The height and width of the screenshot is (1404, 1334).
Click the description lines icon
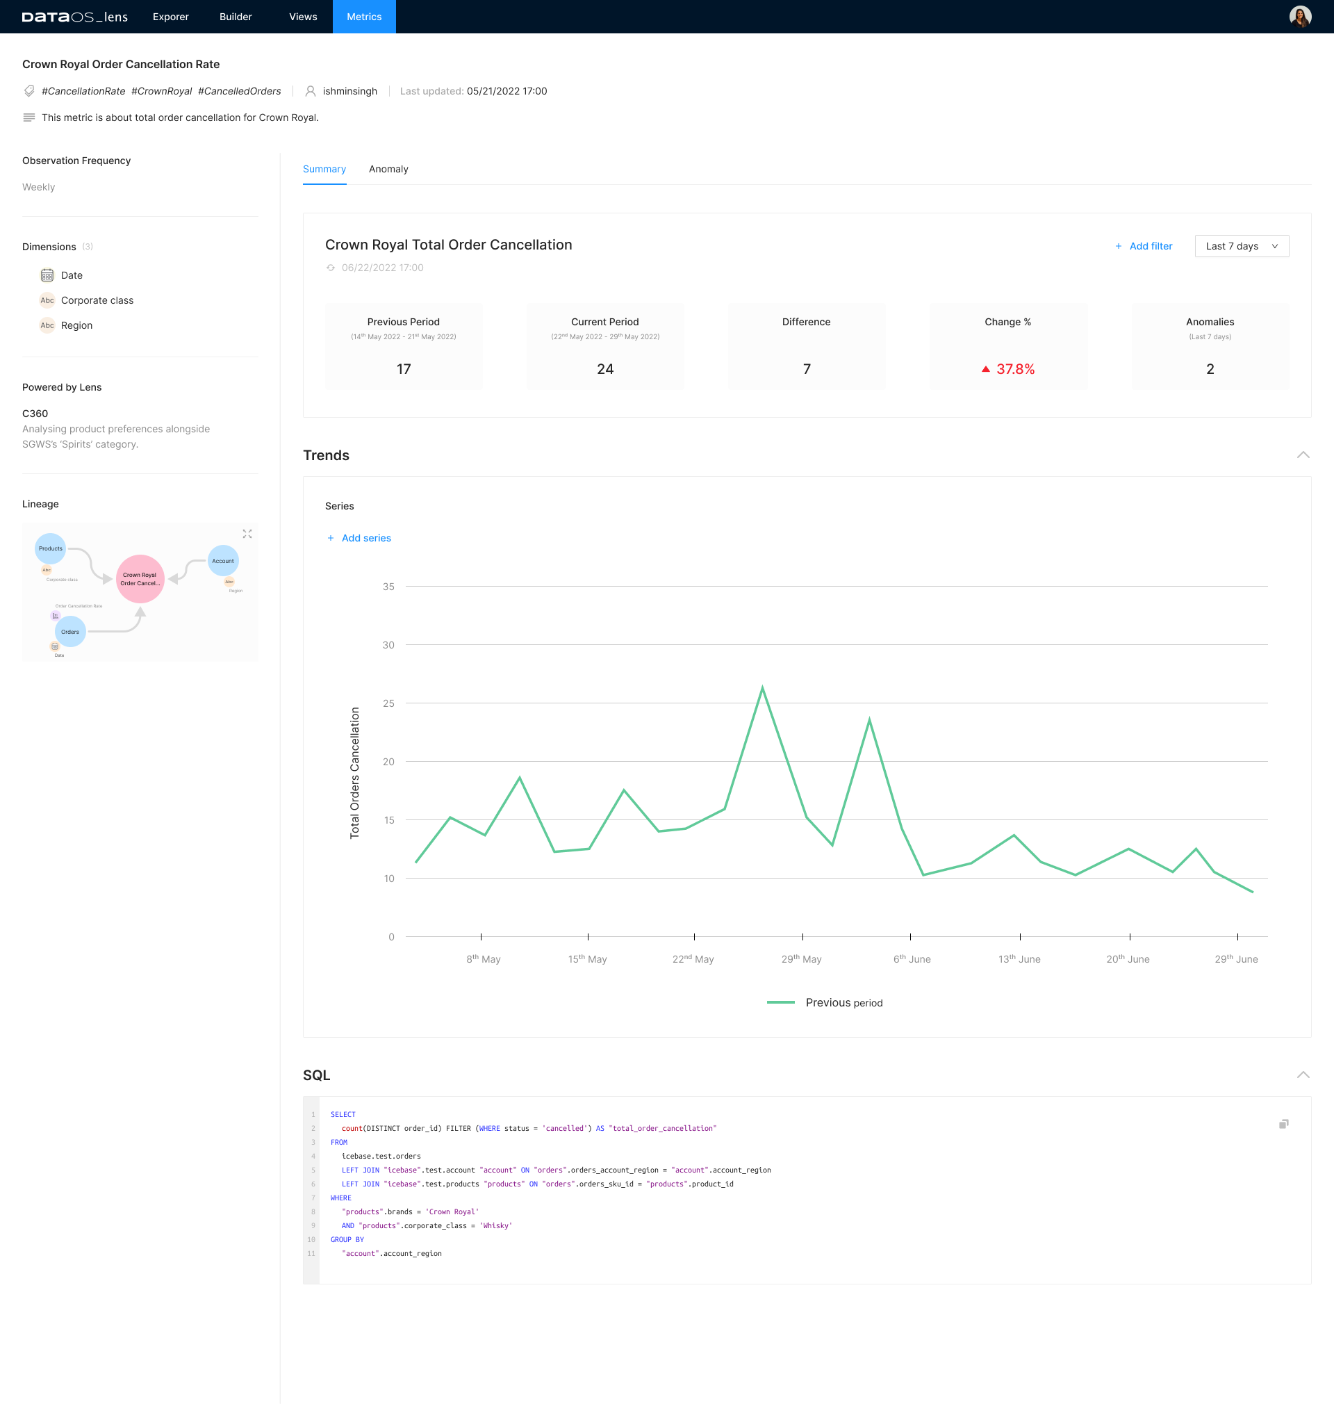click(x=29, y=117)
